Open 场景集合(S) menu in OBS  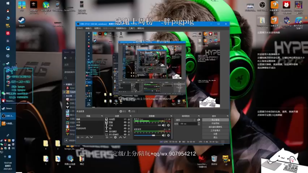(x=121, y=28)
